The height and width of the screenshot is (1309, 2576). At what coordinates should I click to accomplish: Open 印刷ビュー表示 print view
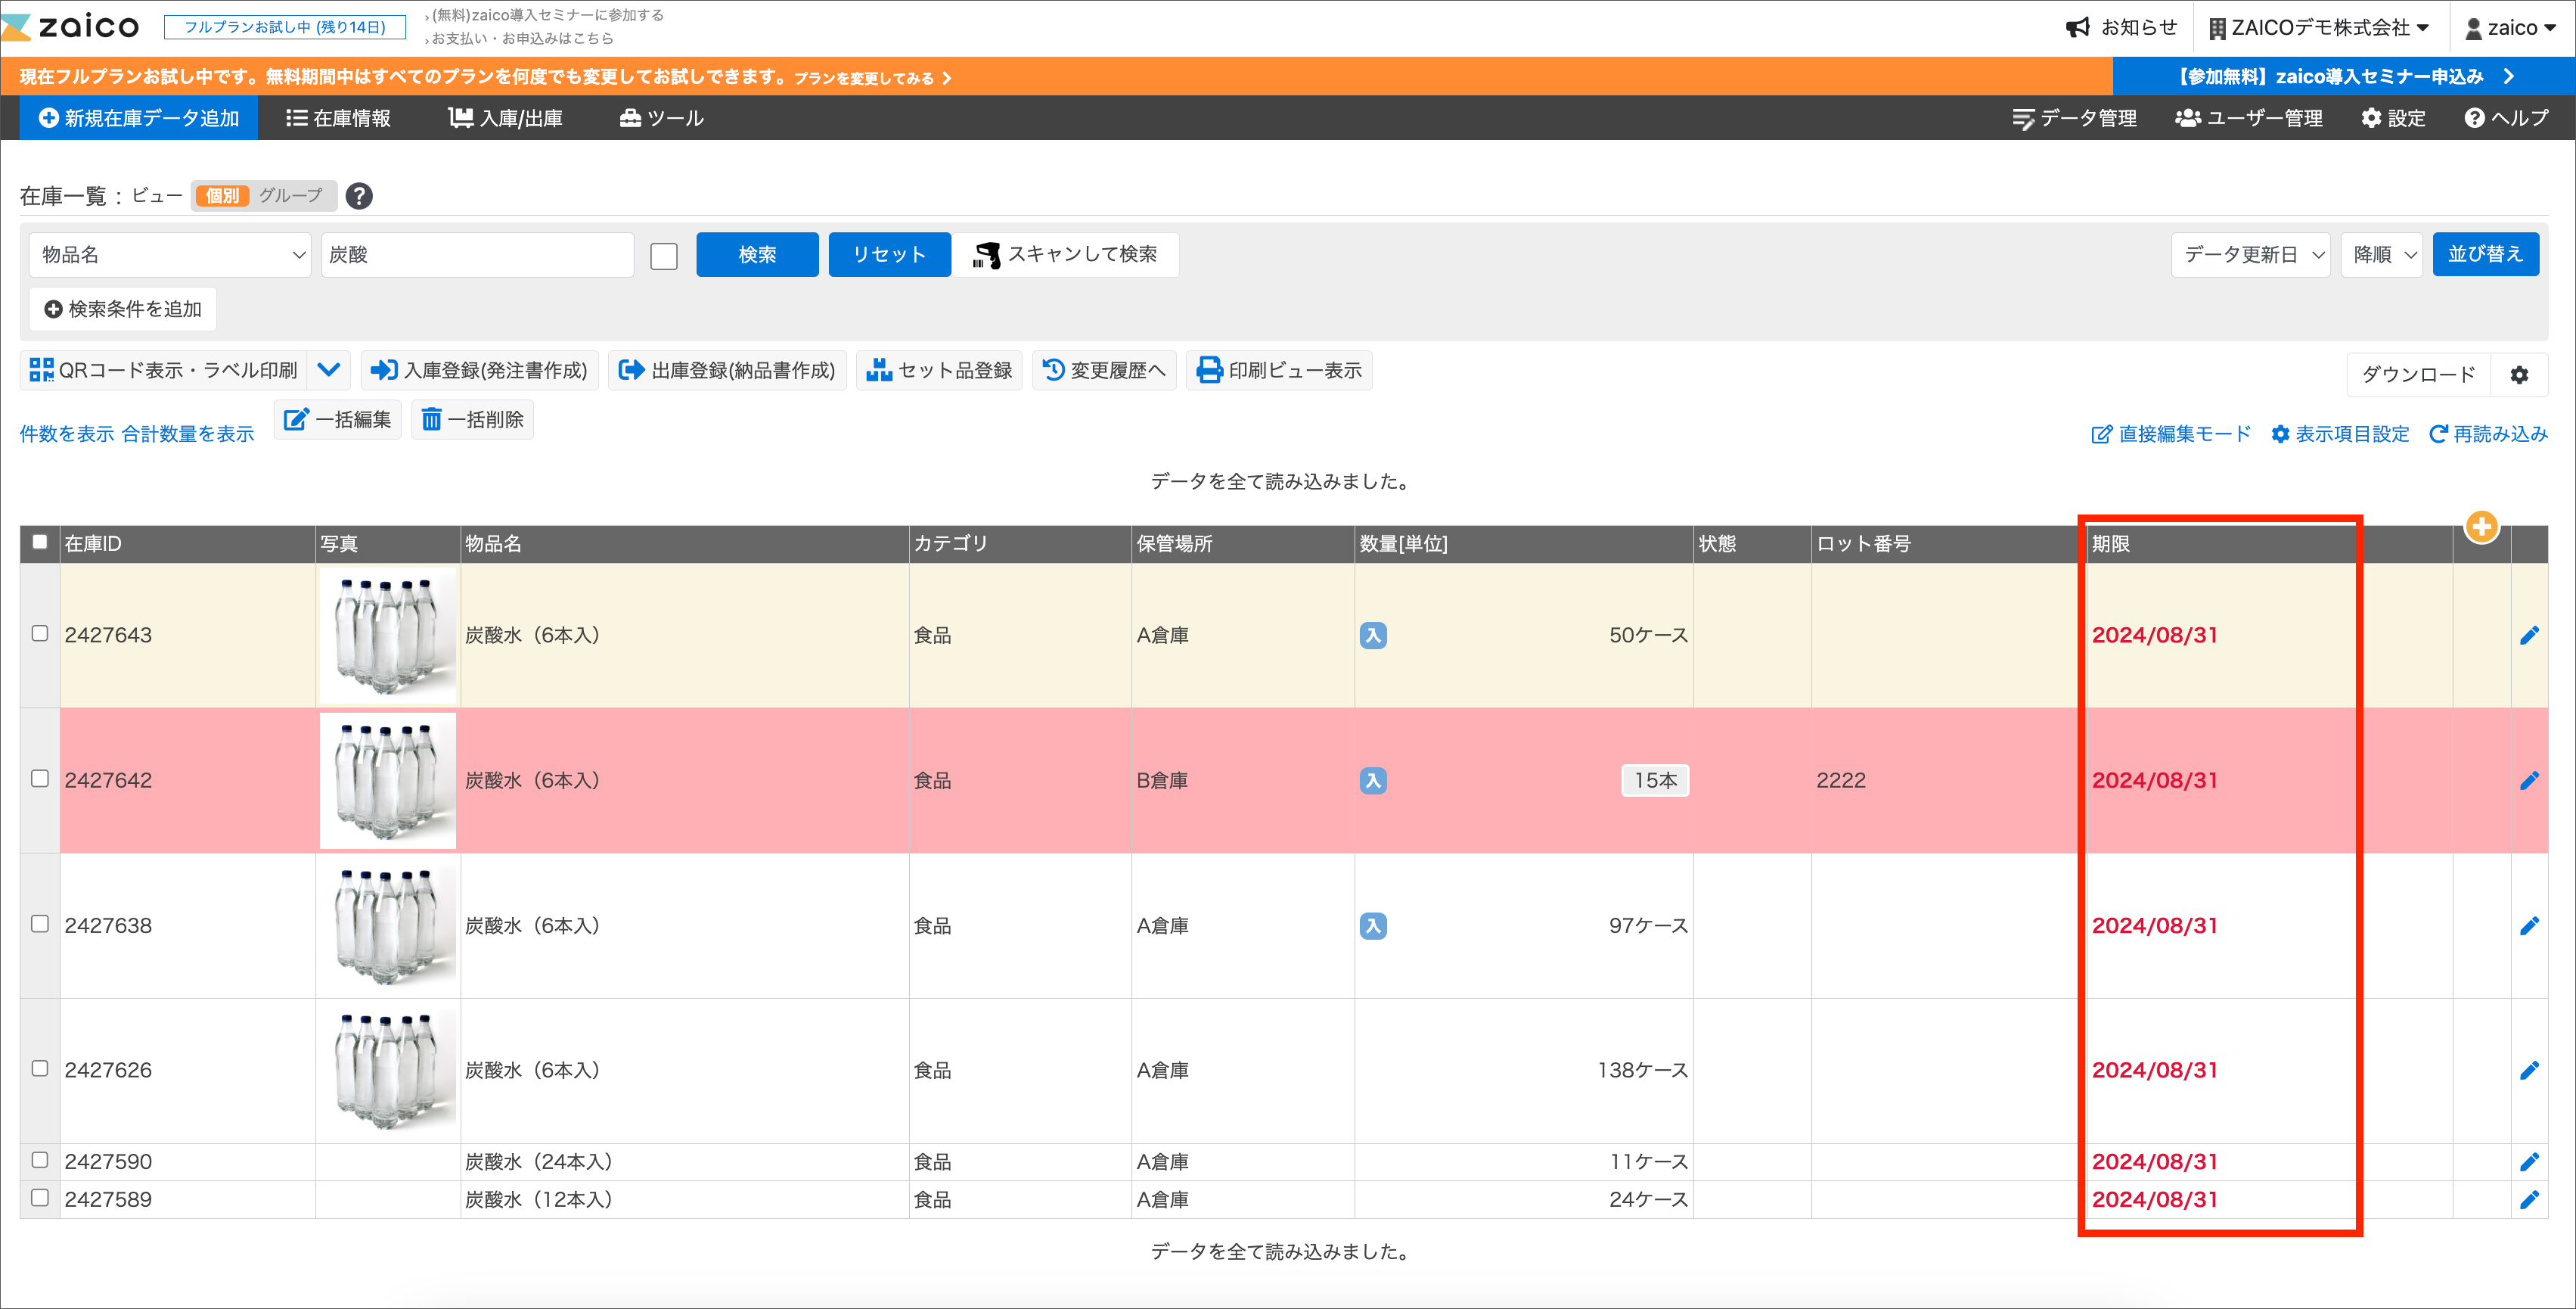[x=1279, y=369]
